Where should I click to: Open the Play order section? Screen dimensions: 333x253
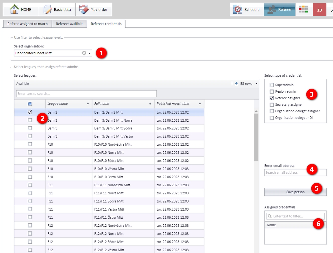[x=94, y=10]
